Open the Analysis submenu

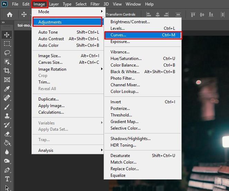[68, 150]
